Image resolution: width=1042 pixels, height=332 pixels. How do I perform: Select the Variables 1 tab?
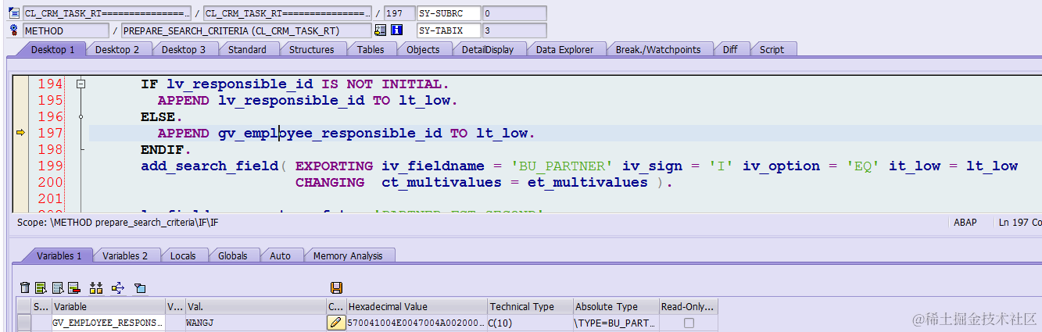pyautogui.click(x=59, y=255)
